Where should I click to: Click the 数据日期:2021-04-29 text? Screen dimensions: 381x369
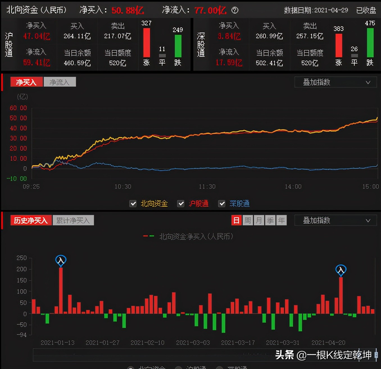(316, 10)
